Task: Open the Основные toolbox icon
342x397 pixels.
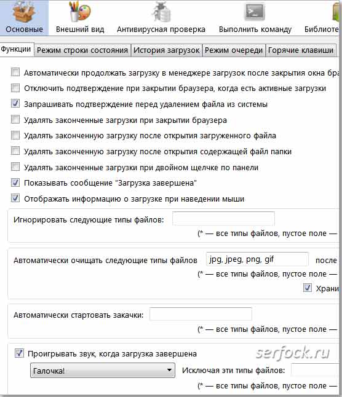Action: coord(24,12)
